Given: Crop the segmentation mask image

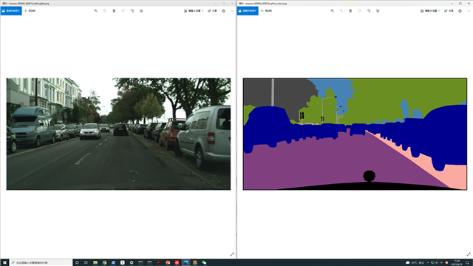Looking at the screenshot, I should [x=378, y=11].
